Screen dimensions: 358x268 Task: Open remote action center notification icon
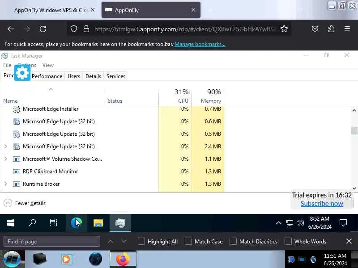point(343,222)
